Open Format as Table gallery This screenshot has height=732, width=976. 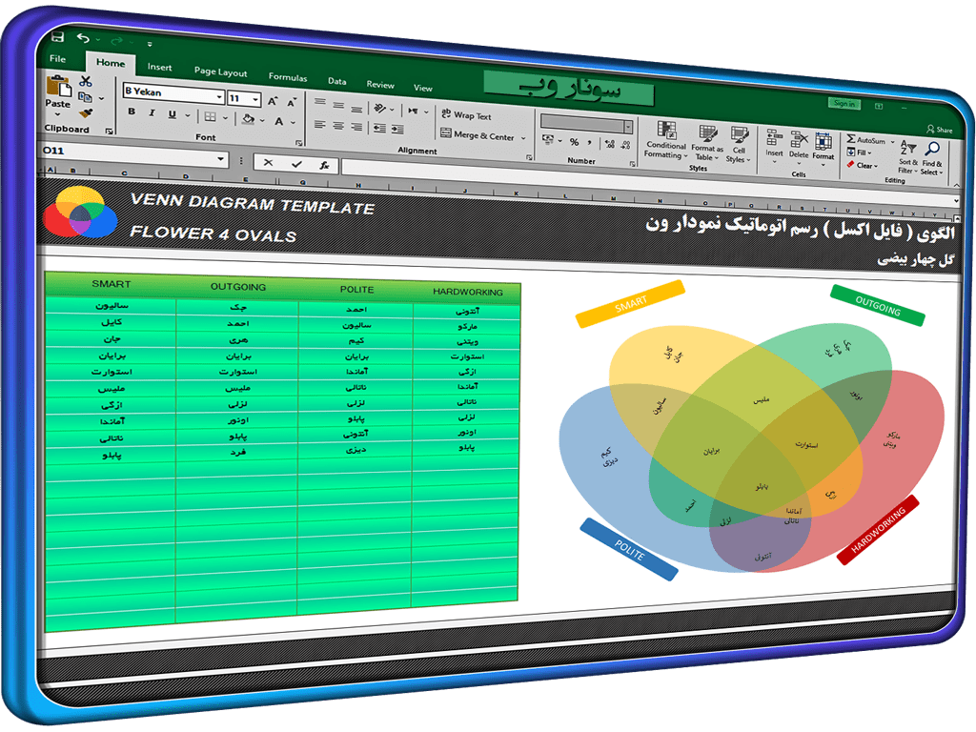point(707,143)
